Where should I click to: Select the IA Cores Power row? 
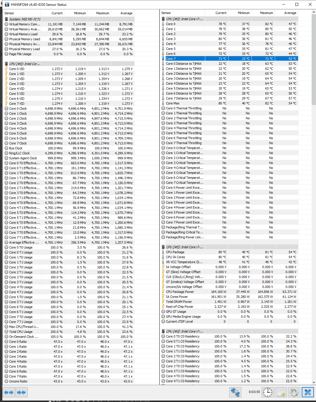point(229,297)
